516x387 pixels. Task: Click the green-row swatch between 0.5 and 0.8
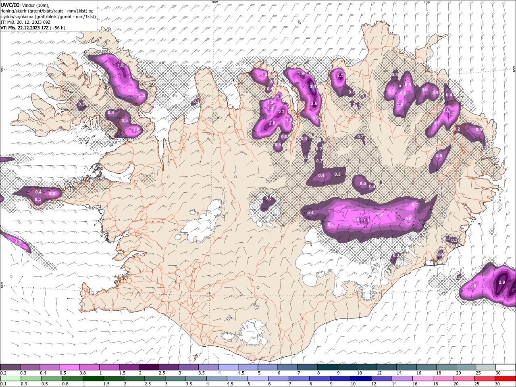point(52,379)
